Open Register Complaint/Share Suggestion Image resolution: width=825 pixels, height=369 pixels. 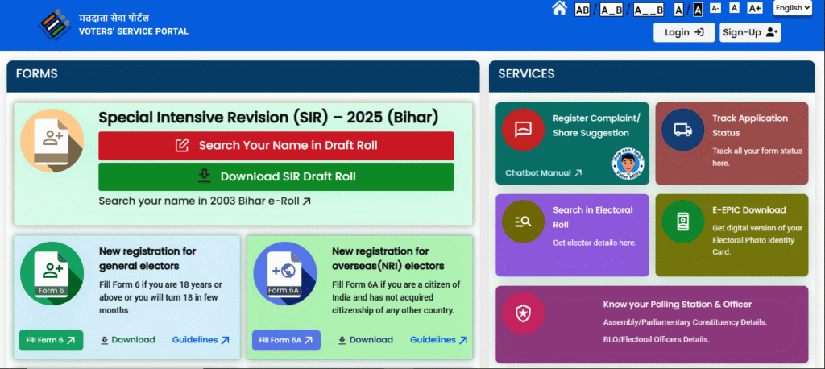click(596, 125)
